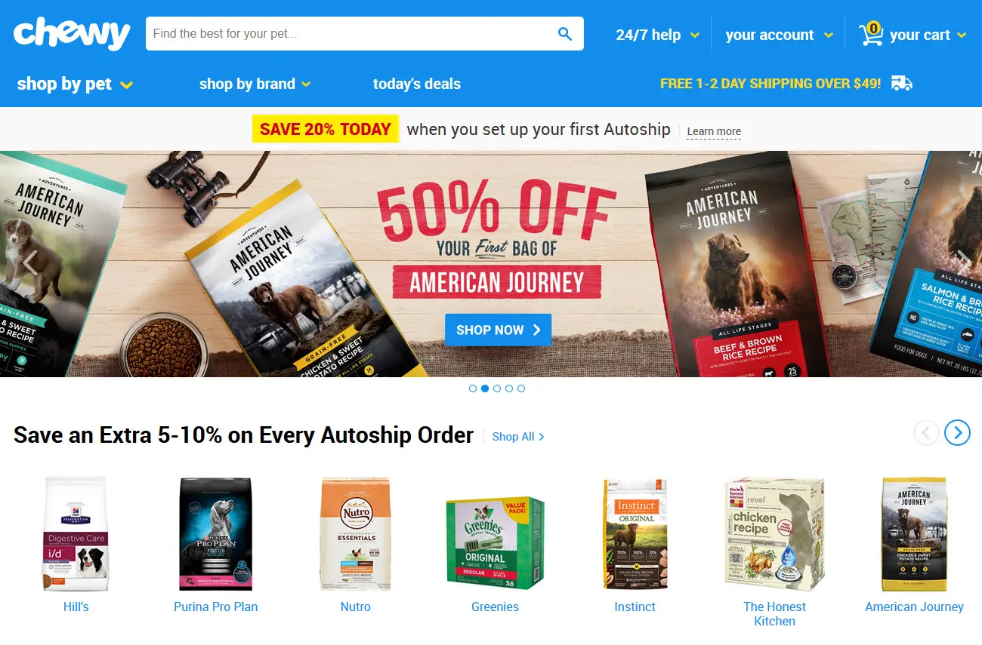The height and width of the screenshot is (645, 982).
Task: Open the your account menu
Action: (780, 35)
